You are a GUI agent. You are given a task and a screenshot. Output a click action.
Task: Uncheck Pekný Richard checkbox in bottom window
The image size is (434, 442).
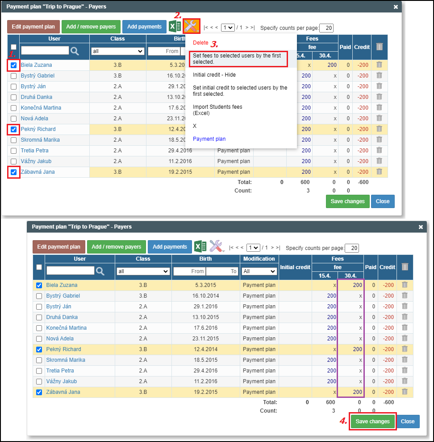pyautogui.click(x=39, y=349)
